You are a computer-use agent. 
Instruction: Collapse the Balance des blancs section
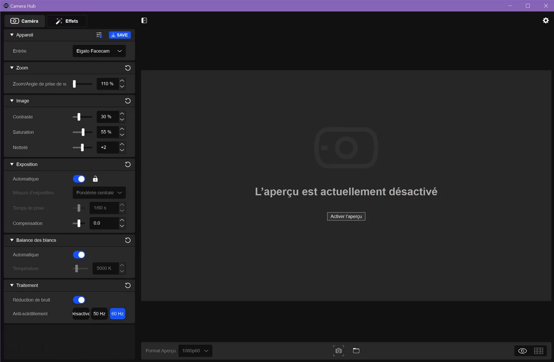pos(12,240)
